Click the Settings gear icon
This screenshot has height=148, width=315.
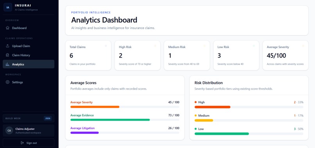(8, 82)
